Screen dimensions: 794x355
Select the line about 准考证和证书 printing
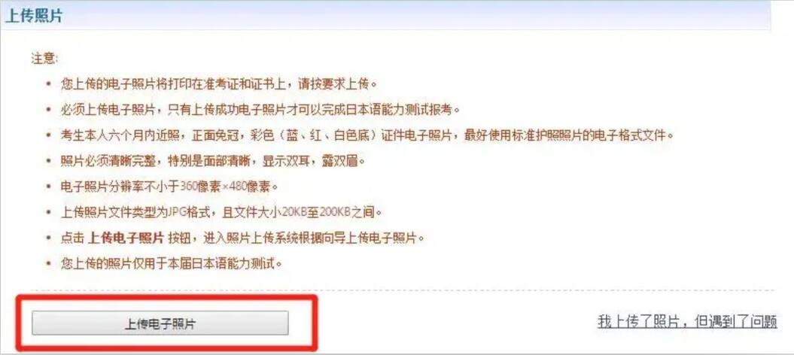pos(219,83)
